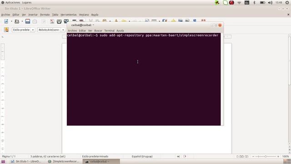Open the font name dropdown arrow
The height and width of the screenshot is (164, 291).
pos(63,30)
